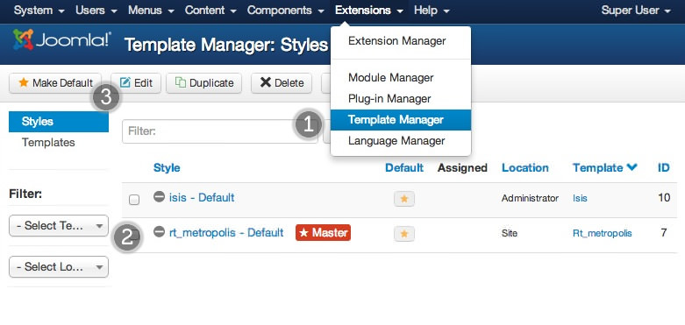Viewport: 685px width, 325px height.
Task: Click minus icon beside rt_metropolis - Default
Action: point(159,232)
